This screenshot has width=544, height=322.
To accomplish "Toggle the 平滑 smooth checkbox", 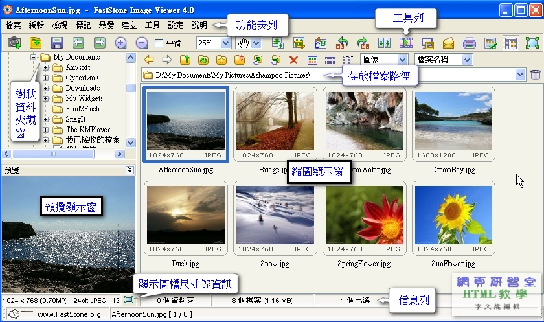I will 159,43.
